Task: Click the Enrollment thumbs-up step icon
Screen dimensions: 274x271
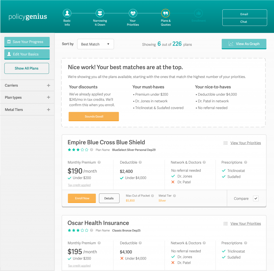Action: (x=199, y=13)
